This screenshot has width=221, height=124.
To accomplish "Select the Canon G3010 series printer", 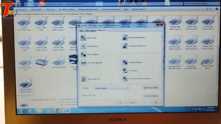I will pyautogui.click(x=41, y=24).
